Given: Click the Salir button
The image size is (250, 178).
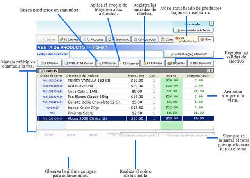Looking at the screenshot, I should pos(206,39).
